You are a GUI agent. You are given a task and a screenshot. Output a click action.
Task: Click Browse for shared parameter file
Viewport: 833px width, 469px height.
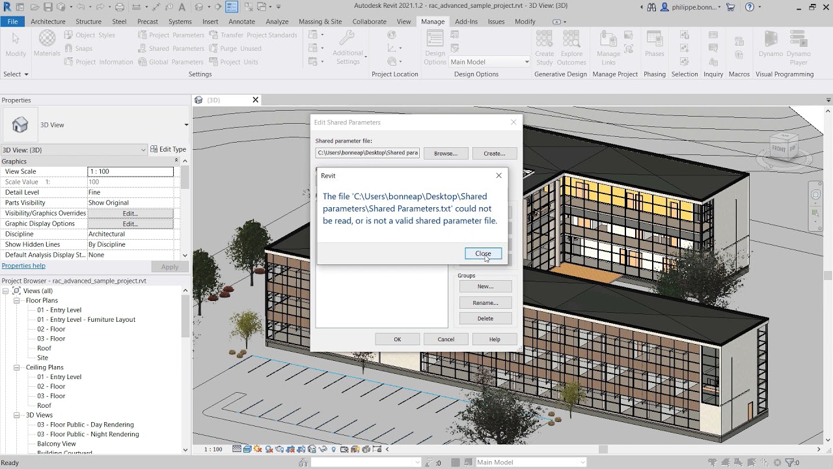(446, 154)
